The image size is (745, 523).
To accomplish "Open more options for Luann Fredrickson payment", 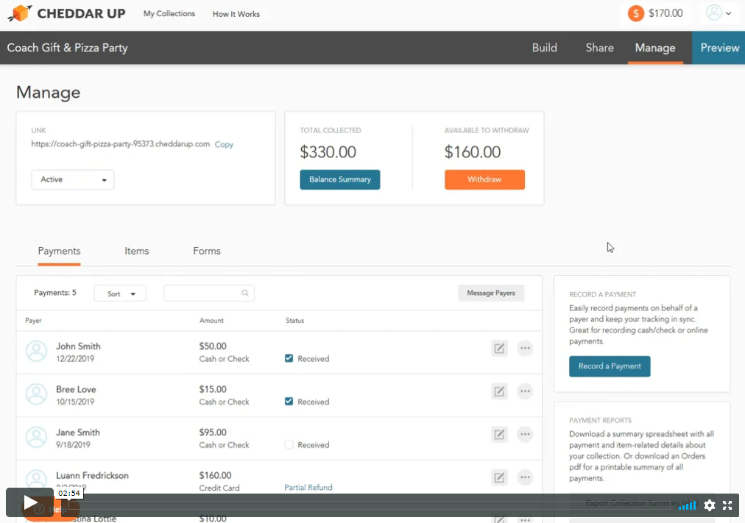I will (525, 477).
